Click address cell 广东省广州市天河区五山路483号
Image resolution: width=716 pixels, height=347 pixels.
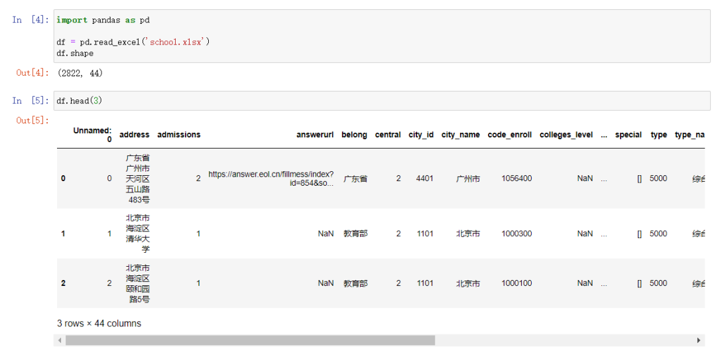point(137,178)
